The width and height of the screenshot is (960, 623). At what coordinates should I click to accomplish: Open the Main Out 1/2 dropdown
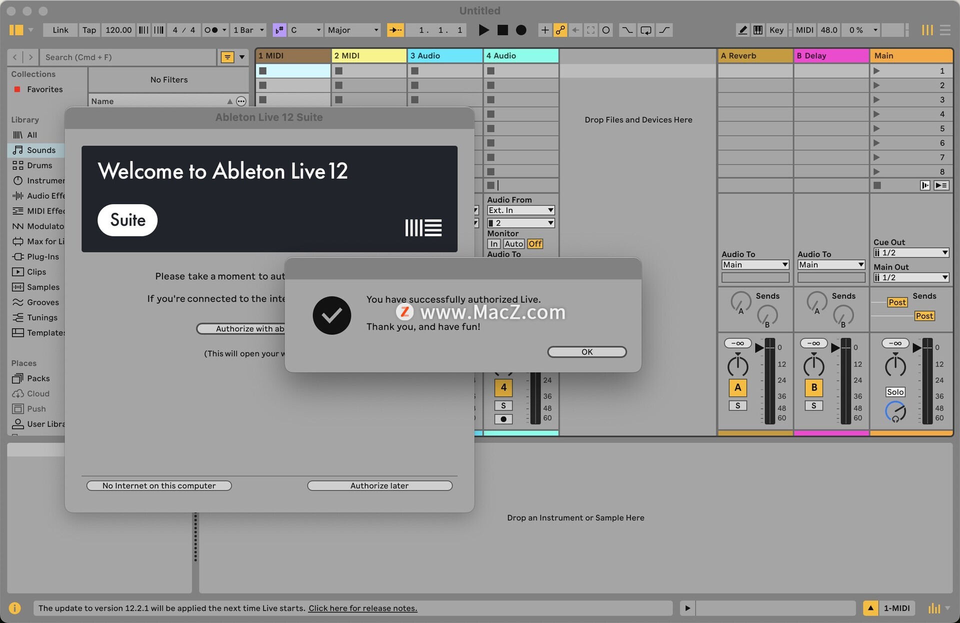(911, 277)
